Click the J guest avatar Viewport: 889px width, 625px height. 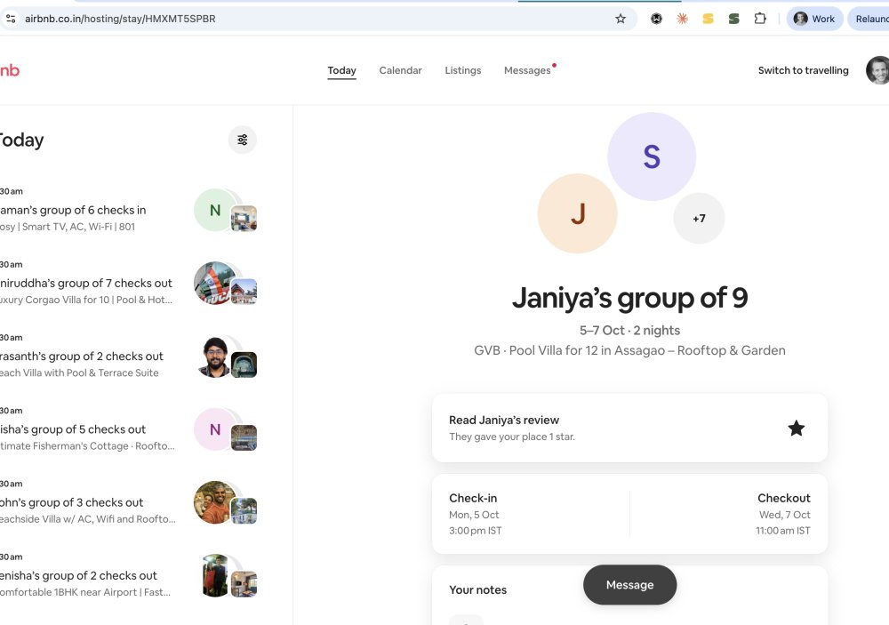tap(577, 213)
